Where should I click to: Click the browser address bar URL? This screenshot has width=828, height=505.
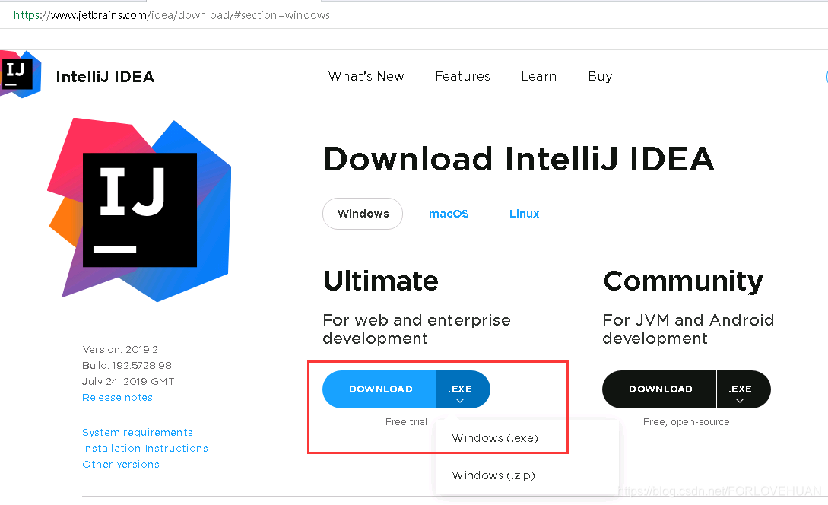coord(172,15)
